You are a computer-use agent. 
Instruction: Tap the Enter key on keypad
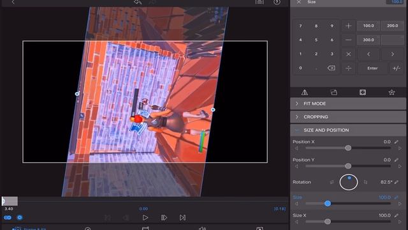click(x=372, y=68)
